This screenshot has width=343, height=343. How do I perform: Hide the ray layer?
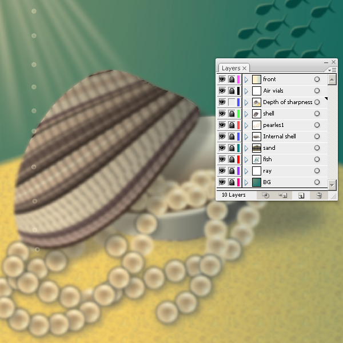click(x=222, y=170)
